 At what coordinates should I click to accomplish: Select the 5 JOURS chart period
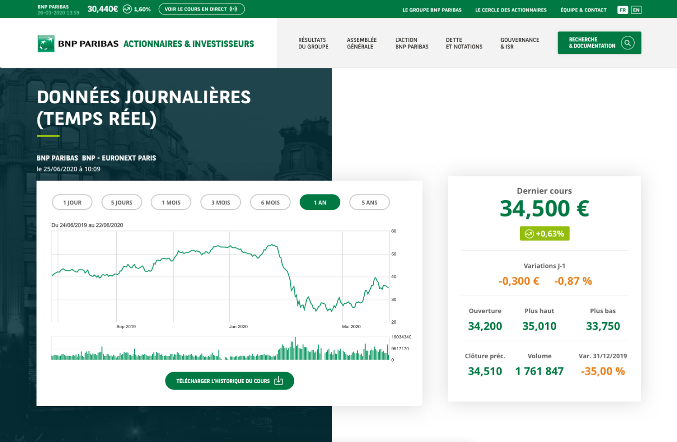point(122,203)
